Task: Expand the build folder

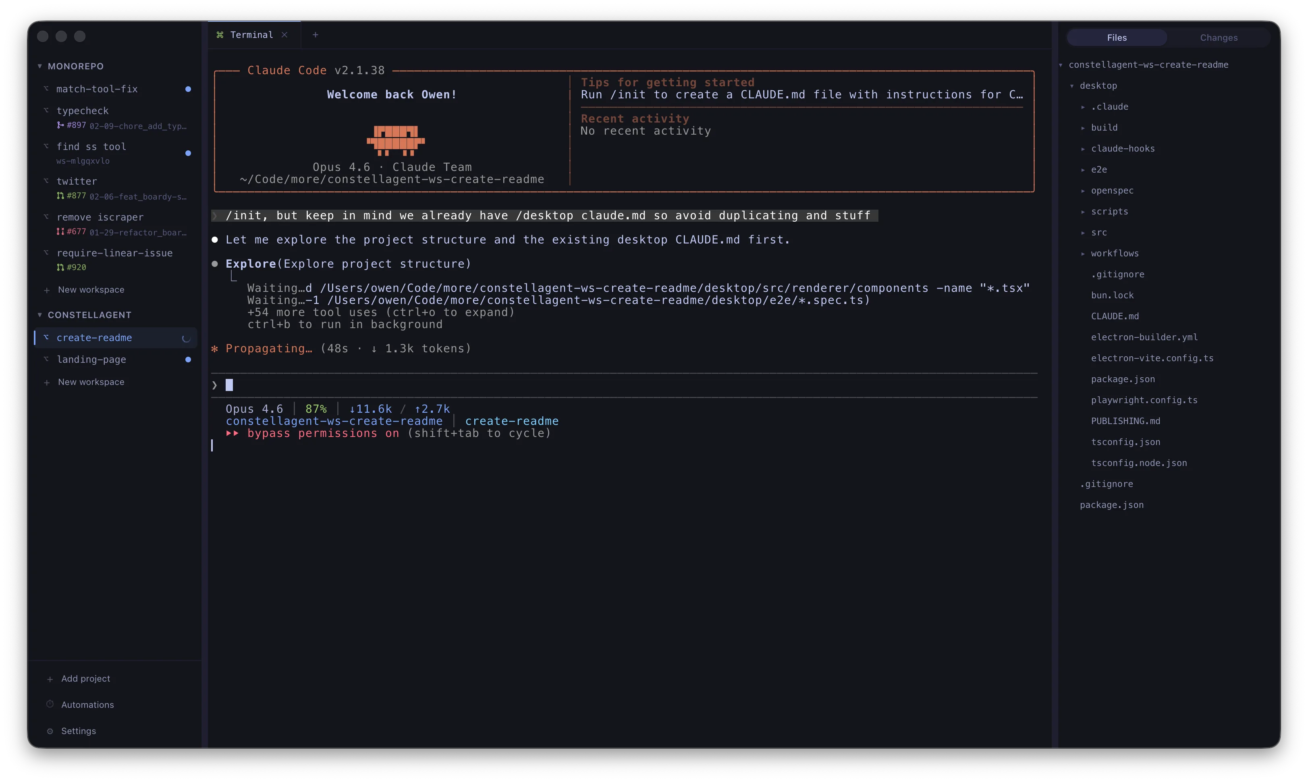Action: [1082, 128]
